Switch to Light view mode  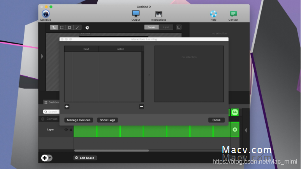166,27
